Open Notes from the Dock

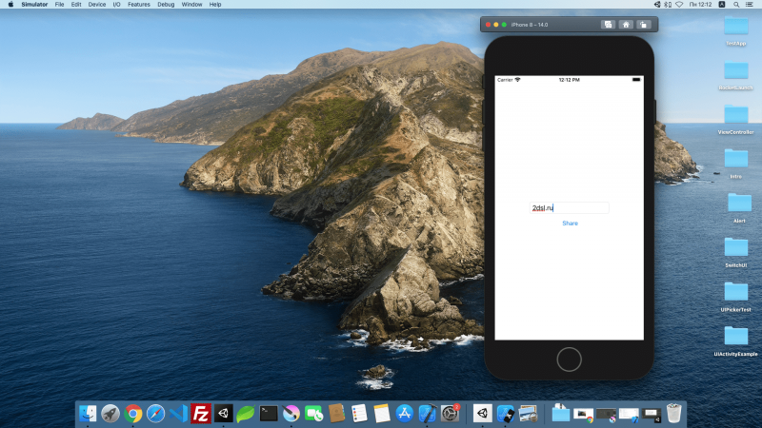[382, 414]
